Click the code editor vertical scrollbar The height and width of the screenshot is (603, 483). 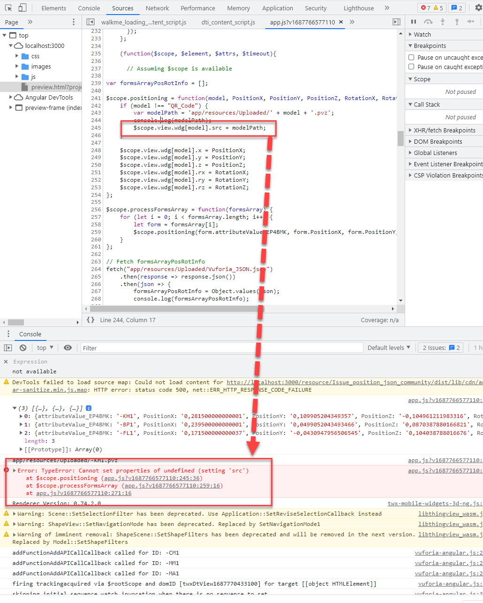pyautogui.click(x=400, y=139)
